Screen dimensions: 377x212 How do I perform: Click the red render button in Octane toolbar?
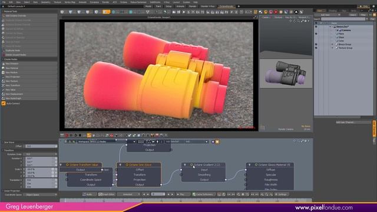[x=67, y=135]
